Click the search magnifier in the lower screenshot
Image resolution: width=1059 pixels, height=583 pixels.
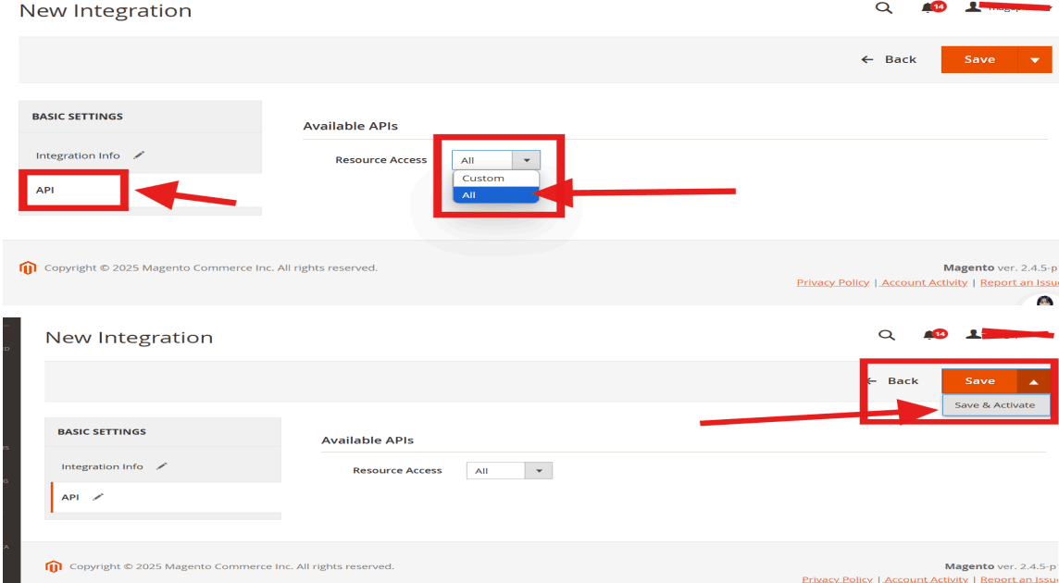(886, 335)
